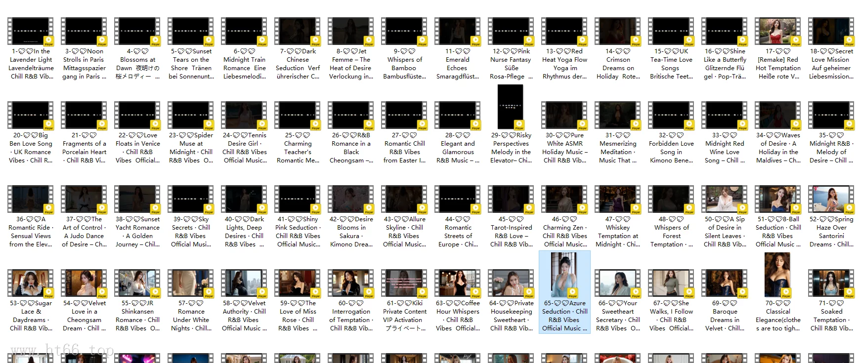This screenshot has width=859, height=363.
Task: Click the '18- Secret Love Mission' file icon
Action: point(831,32)
